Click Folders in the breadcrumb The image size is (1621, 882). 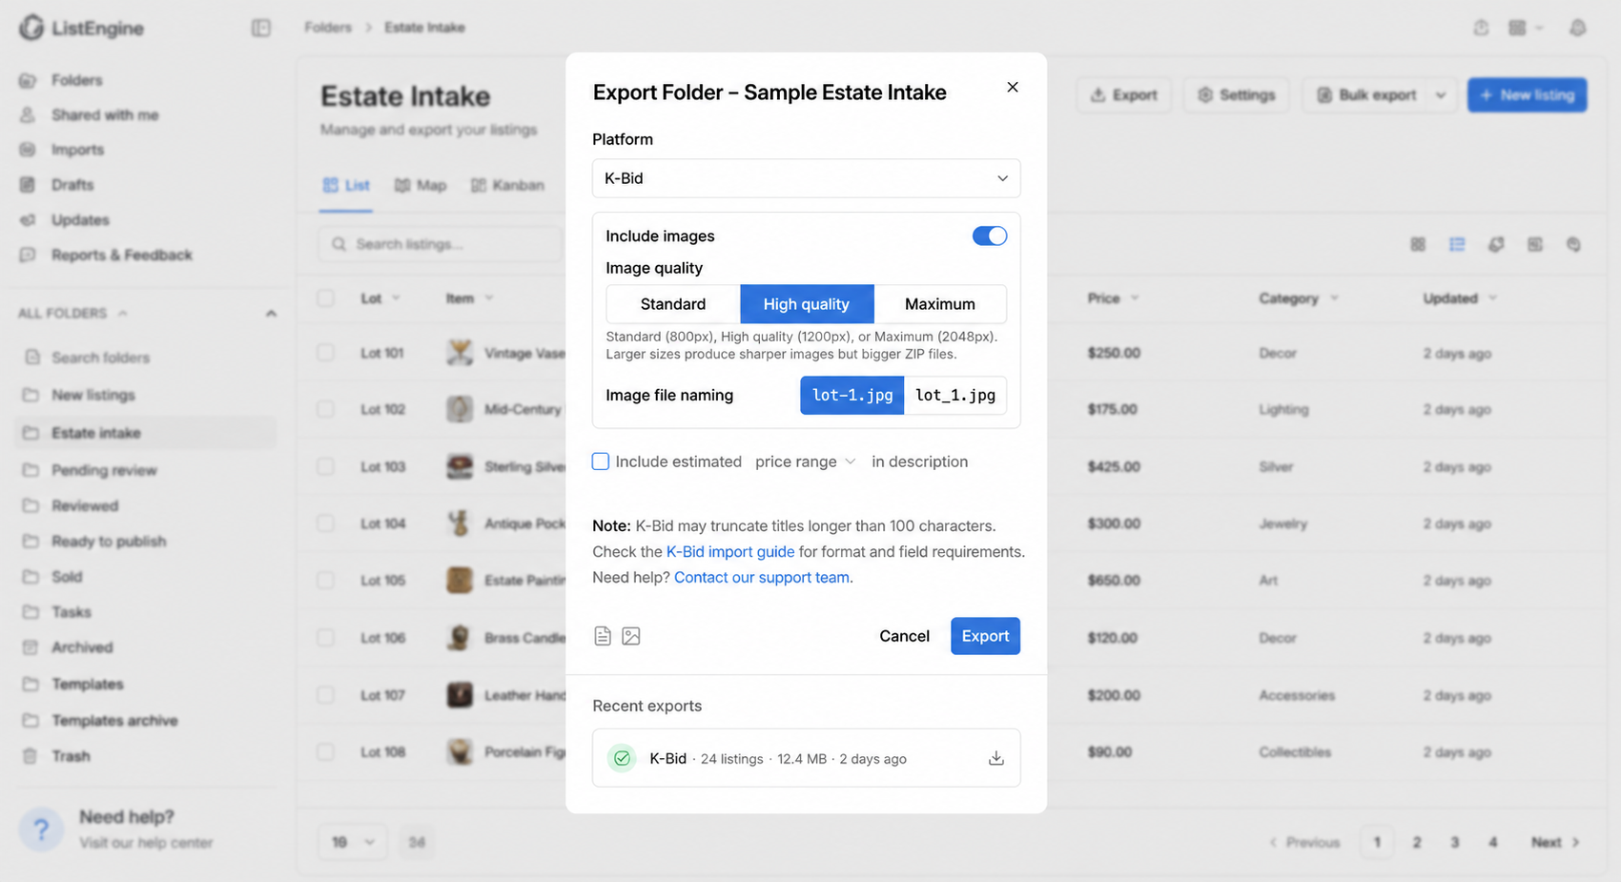click(x=328, y=28)
